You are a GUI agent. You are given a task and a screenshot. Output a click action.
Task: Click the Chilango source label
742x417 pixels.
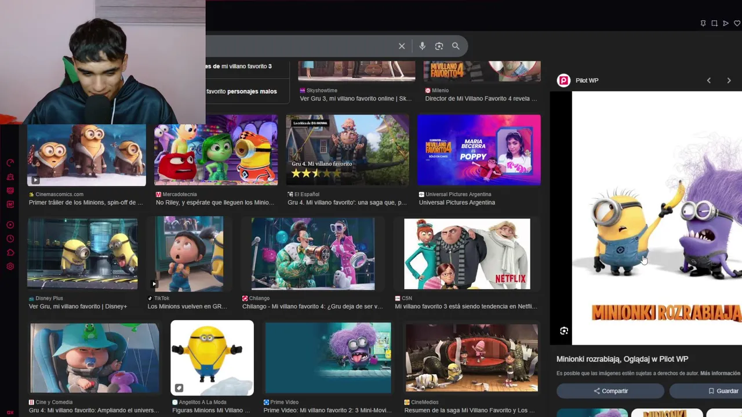[259, 298]
